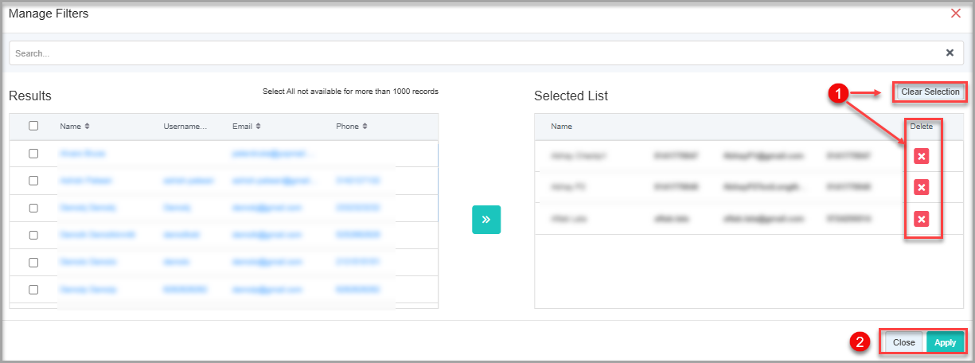Sort results by Email column arrows
Viewport: 975px width, 363px height.
259,127
